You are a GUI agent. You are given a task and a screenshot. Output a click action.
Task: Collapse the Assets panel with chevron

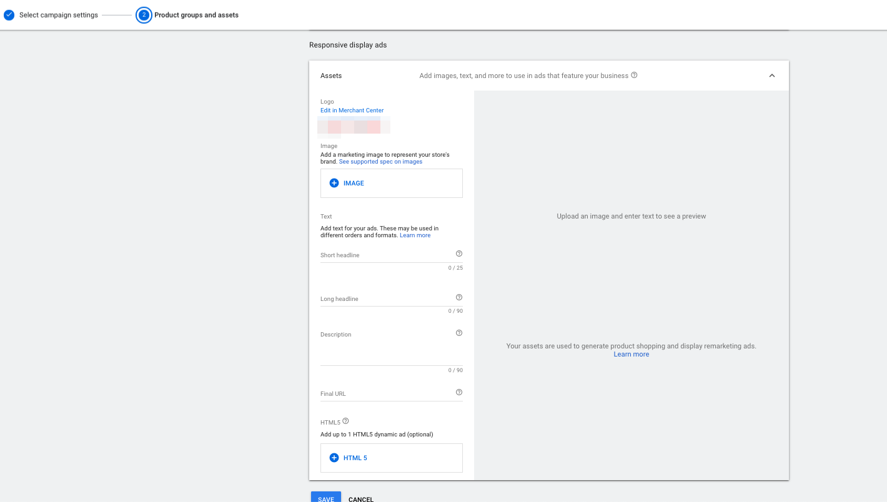771,76
